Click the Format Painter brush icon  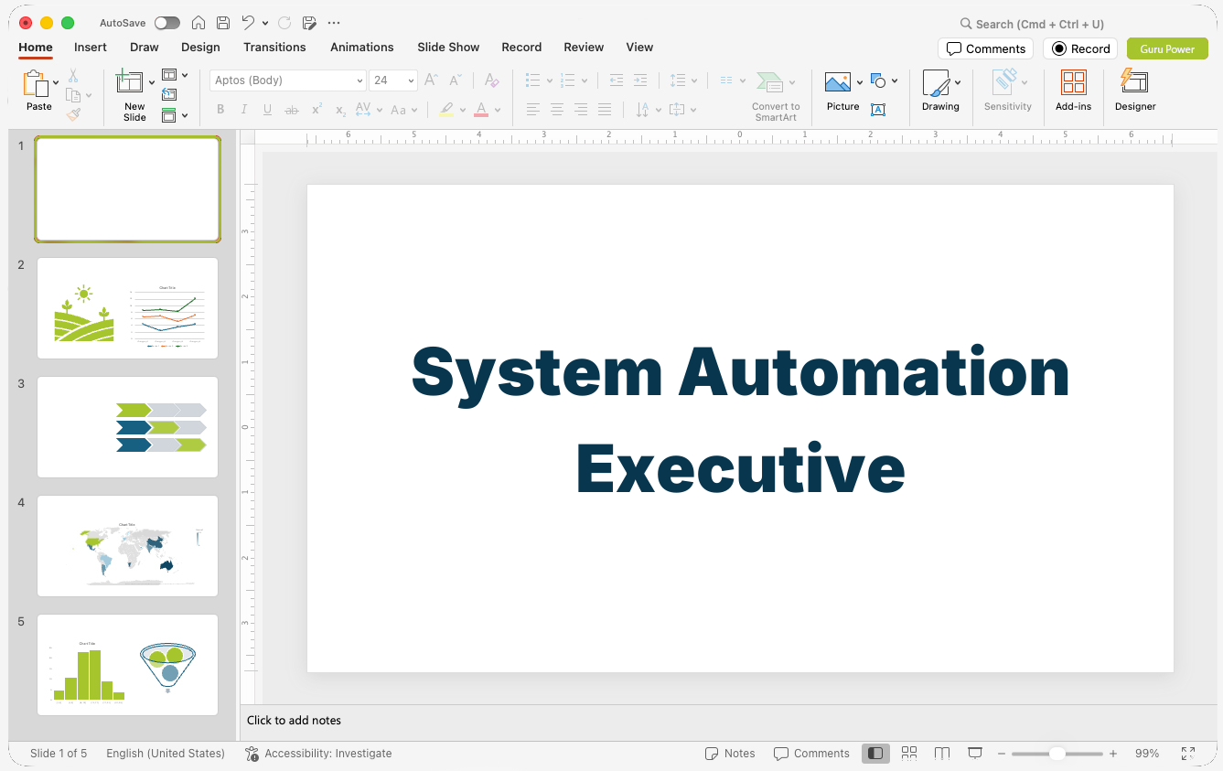[73, 114]
